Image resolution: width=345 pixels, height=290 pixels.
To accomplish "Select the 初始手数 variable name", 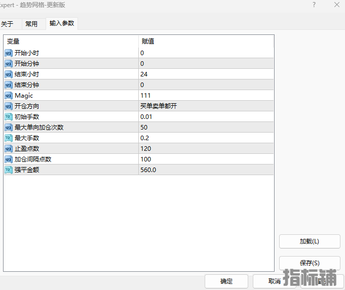I will point(27,117).
